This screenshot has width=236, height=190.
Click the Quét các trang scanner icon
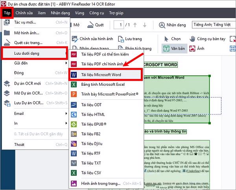7,42
